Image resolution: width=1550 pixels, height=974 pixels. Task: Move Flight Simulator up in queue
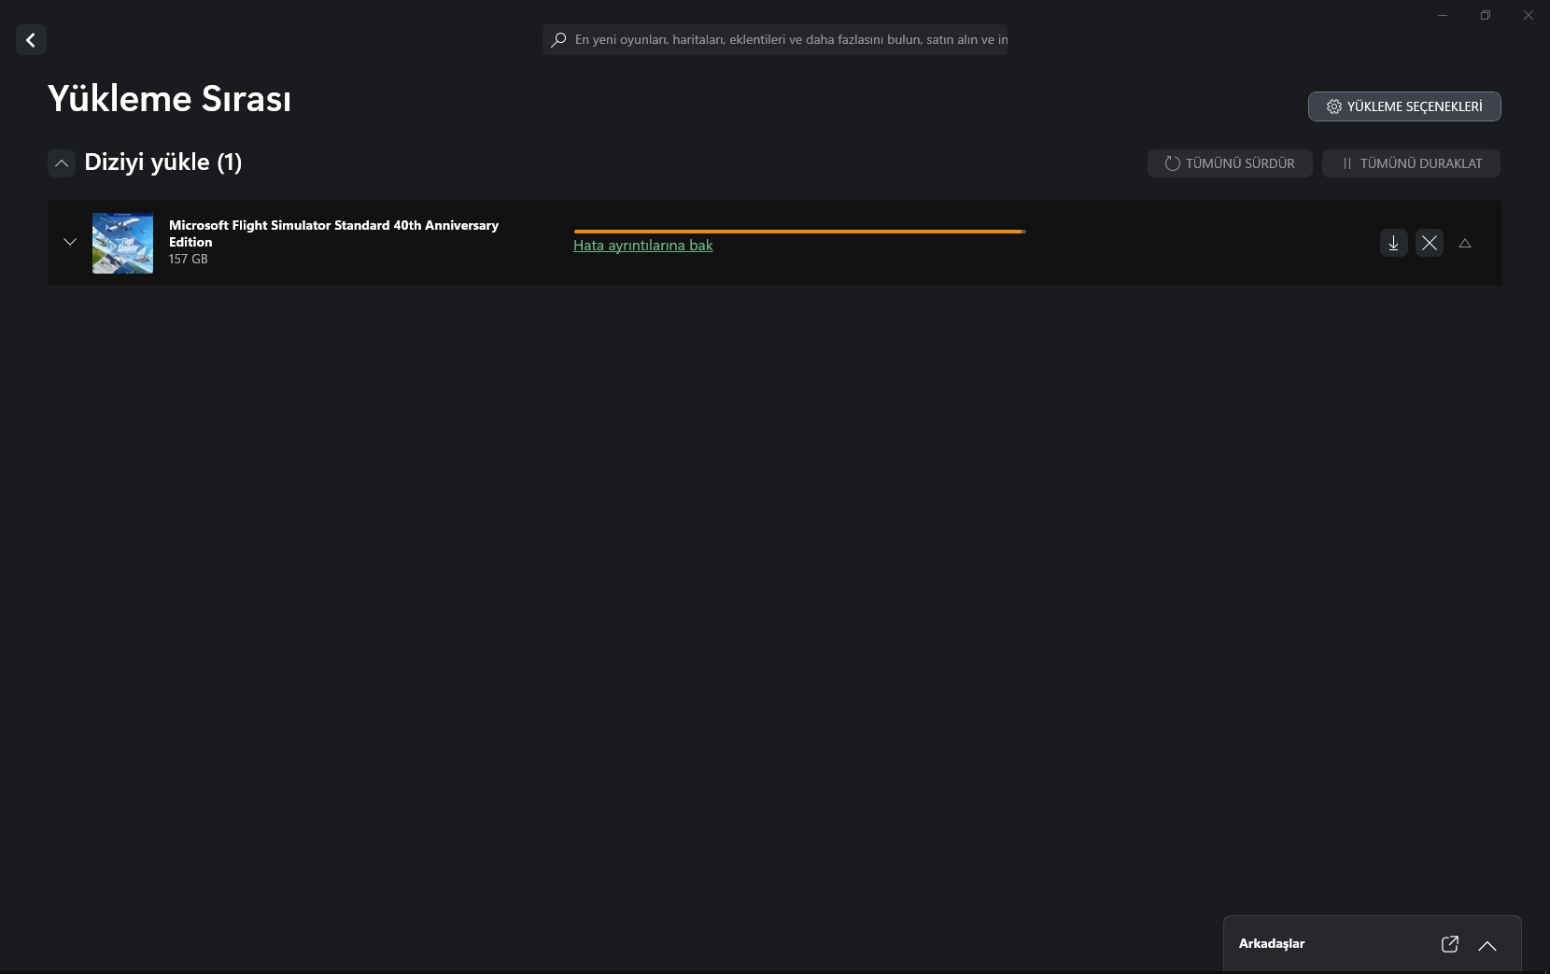[1465, 243]
